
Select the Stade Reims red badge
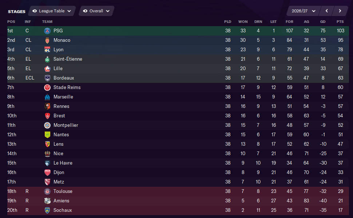[x=47, y=88]
